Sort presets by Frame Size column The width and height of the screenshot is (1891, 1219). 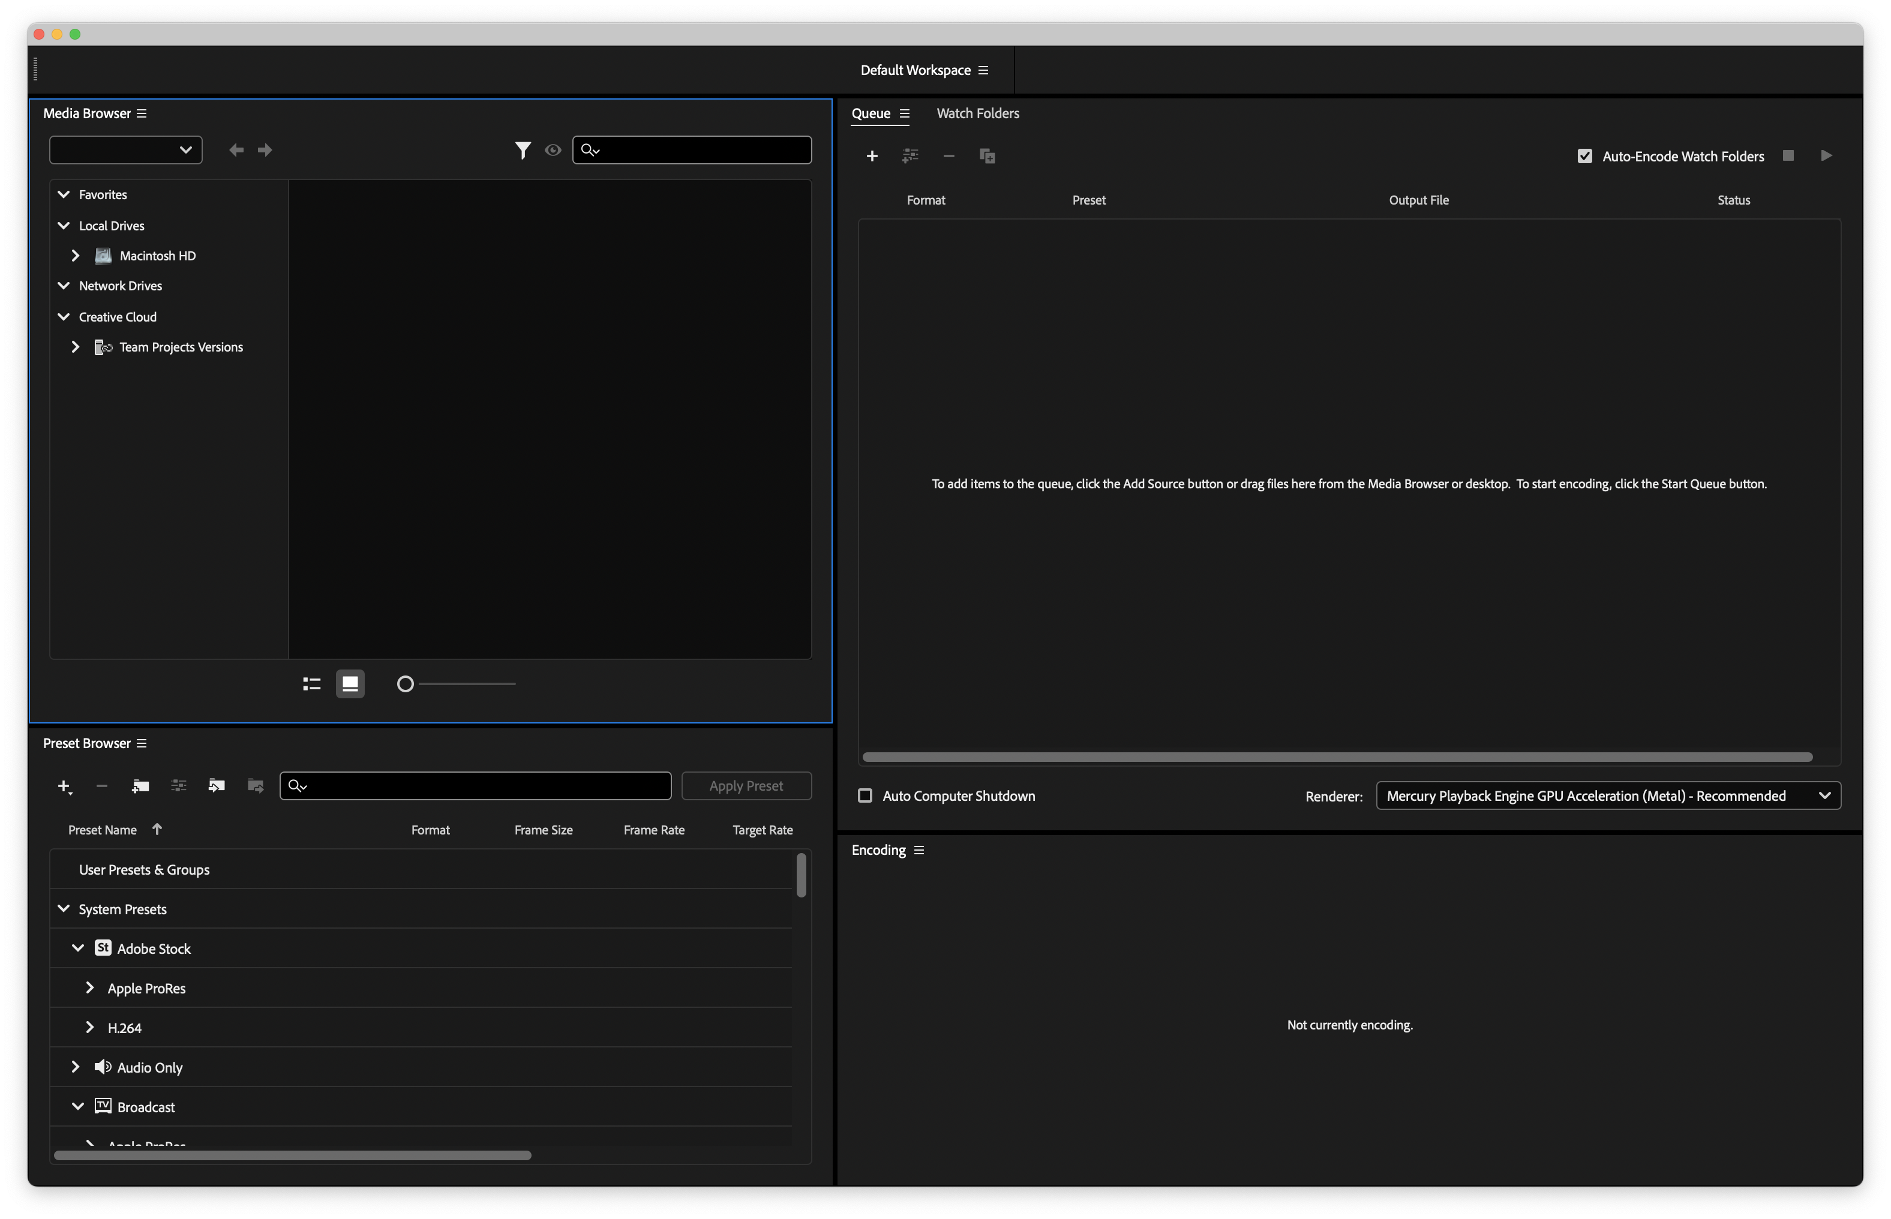(x=543, y=830)
